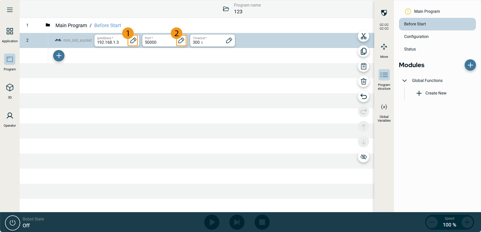Paste node from clipboard

click(363, 66)
